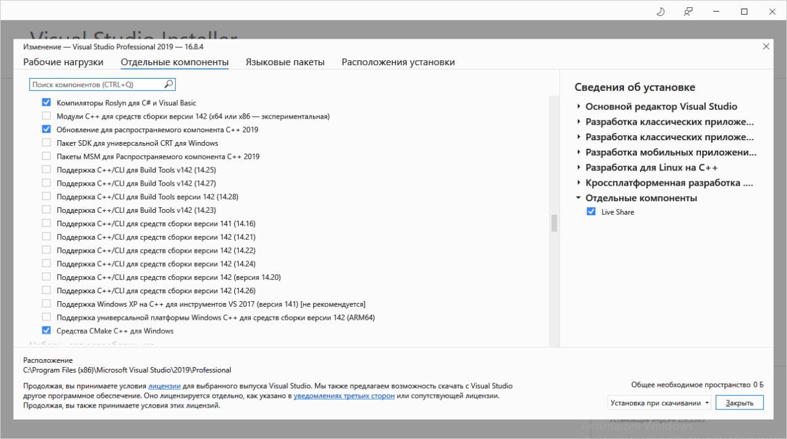Click the component list scrollbar thumb
787x439 pixels.
554,223
